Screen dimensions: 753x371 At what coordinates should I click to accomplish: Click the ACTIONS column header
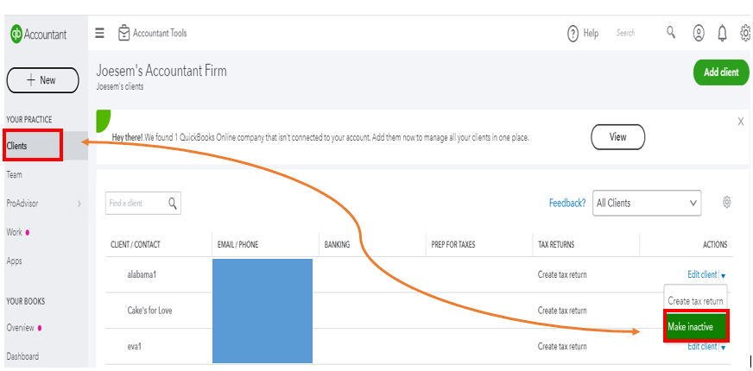(x=715, y=245)
